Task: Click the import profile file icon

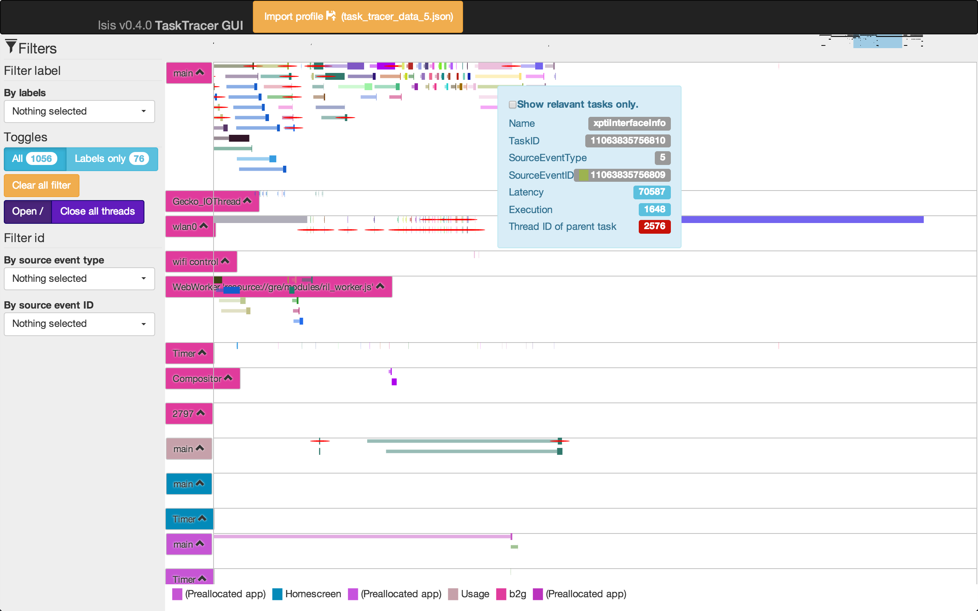Action: (331, 16)
